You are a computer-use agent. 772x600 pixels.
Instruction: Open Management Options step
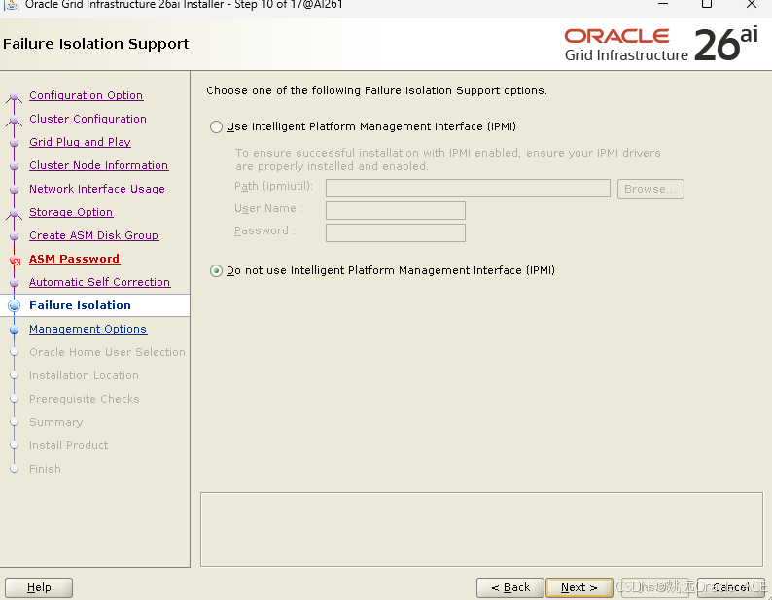(88, 329)
